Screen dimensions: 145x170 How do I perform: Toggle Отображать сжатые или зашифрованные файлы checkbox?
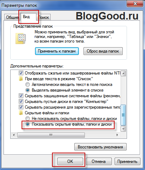click(x=21, y=73)
